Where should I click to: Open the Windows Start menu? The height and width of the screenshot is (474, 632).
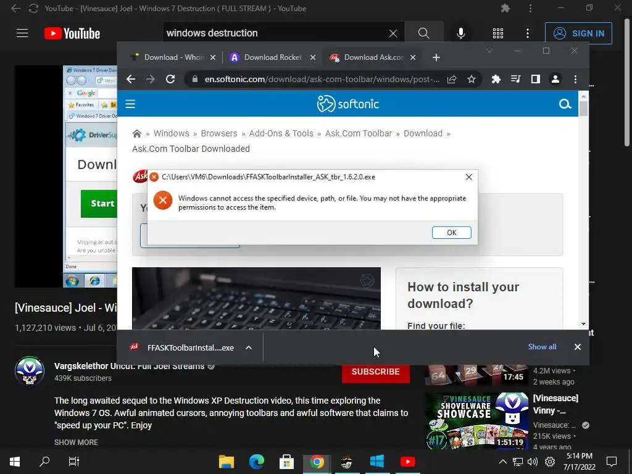pos(15,462)
